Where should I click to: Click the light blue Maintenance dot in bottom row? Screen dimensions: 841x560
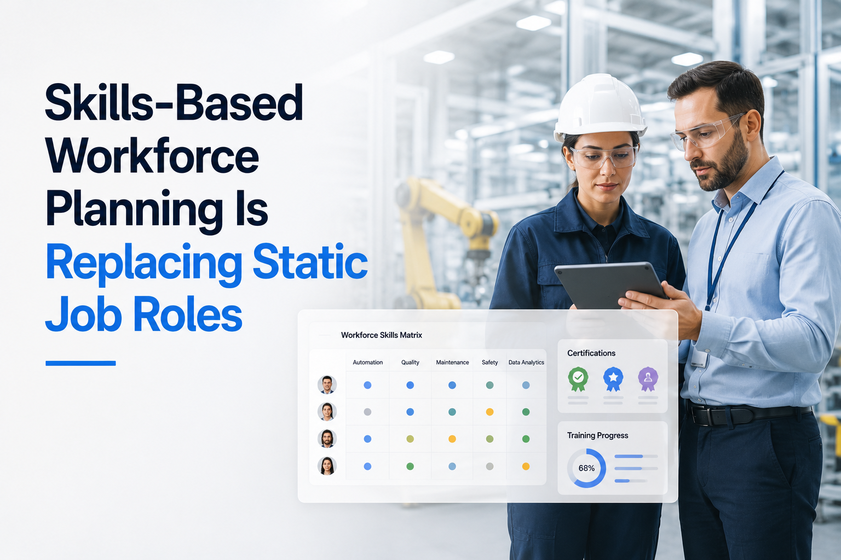click(452, 466)
